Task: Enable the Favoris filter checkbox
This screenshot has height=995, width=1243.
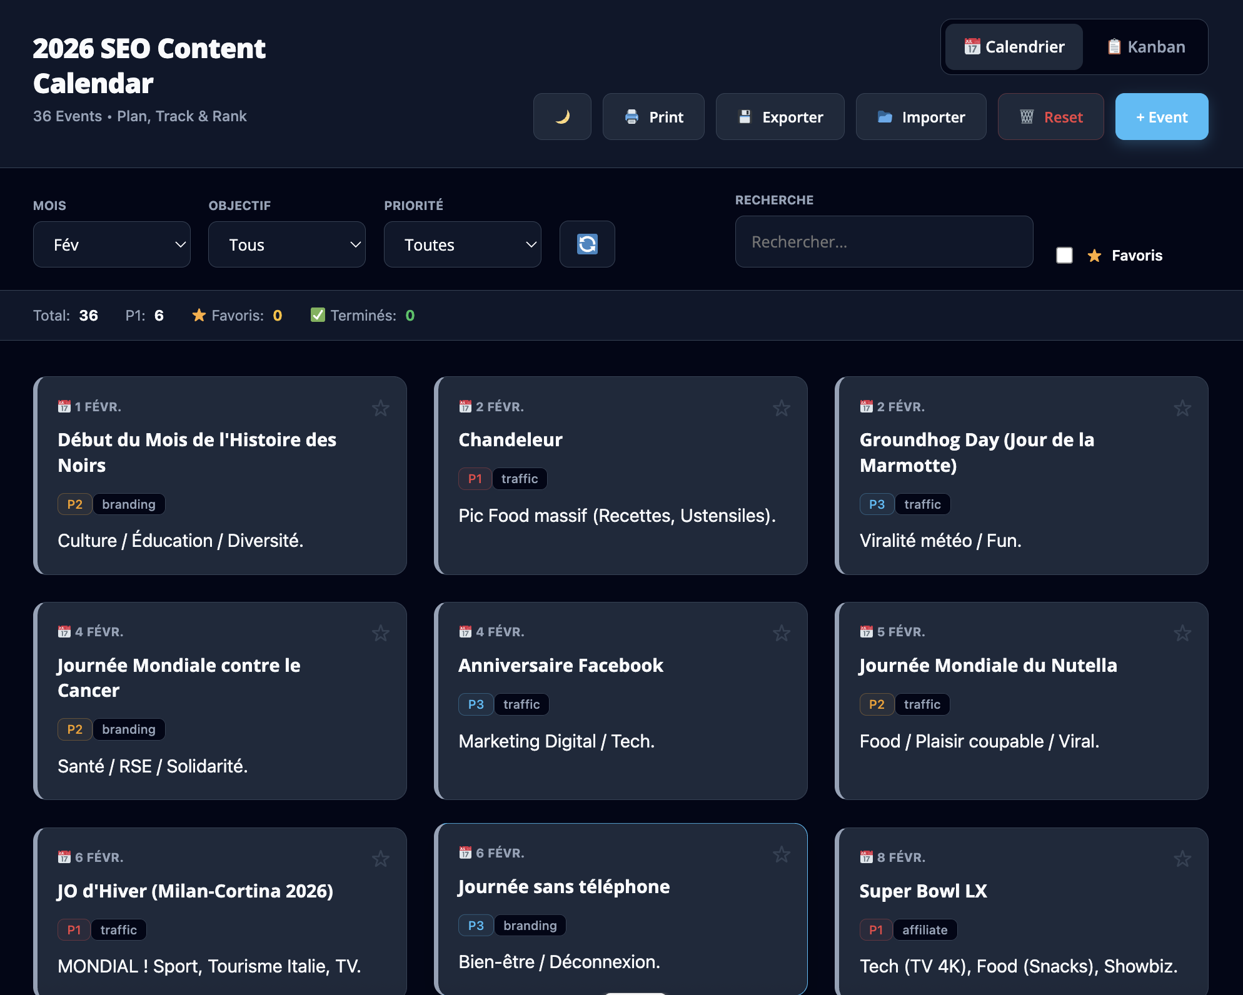Action: coord(1064,256)
